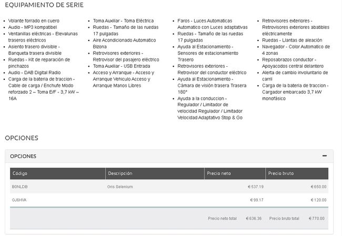The image size is (342, 236).
Task: Click the OPCIONES section heading above panel
Action: click(x=22, y=138)
